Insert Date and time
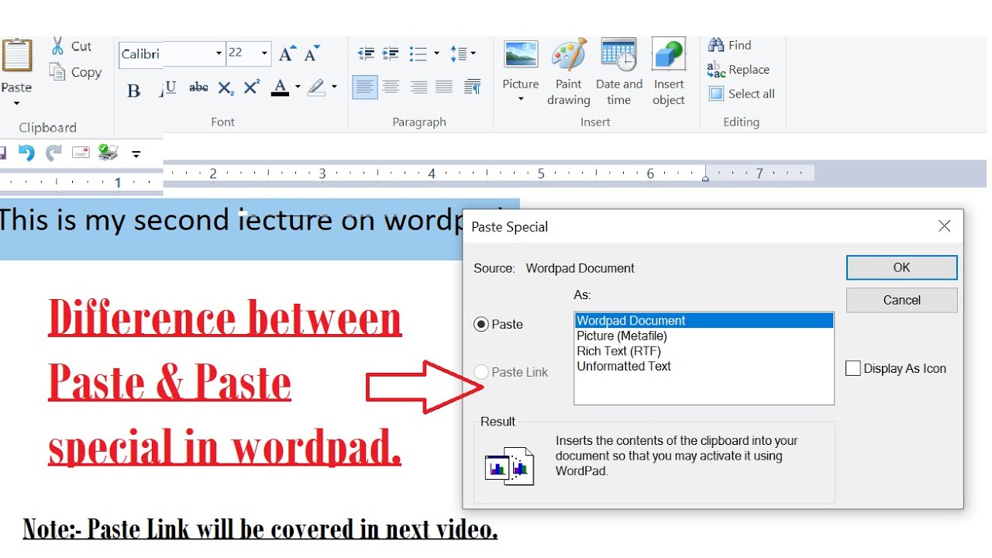Image resolution: width=992 pixels, height=558 pixels. pyautogui.click(x=618, y=73)
